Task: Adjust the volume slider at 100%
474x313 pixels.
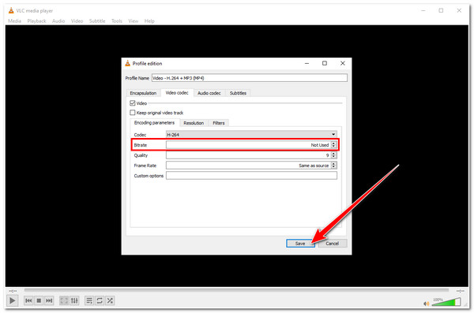Action: click(446, 302)
